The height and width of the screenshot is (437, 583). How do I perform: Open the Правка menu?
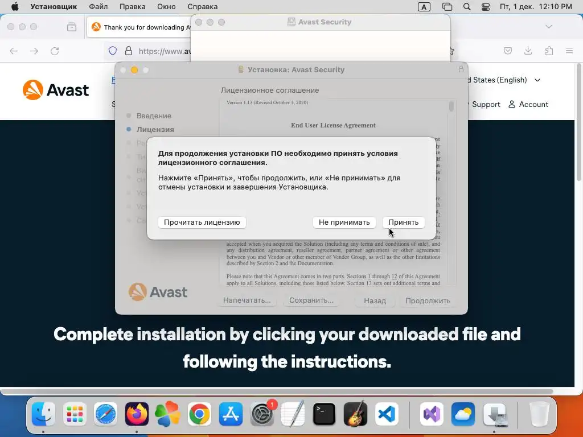coord(132,7)
